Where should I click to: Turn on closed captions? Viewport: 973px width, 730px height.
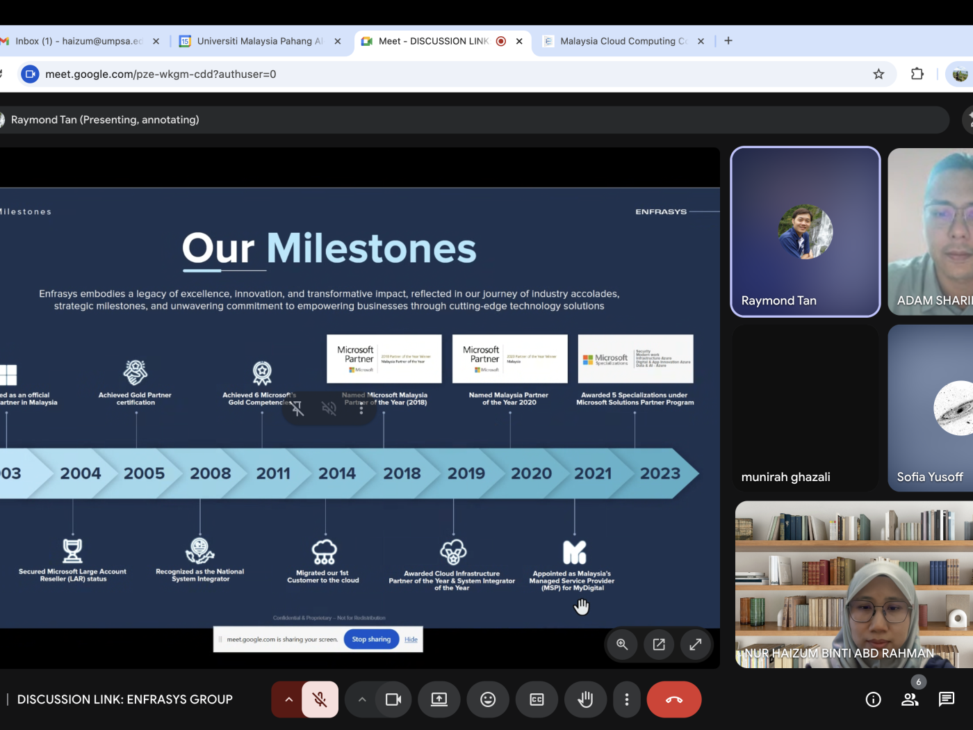pyautogui.click(x=537, y=699)
